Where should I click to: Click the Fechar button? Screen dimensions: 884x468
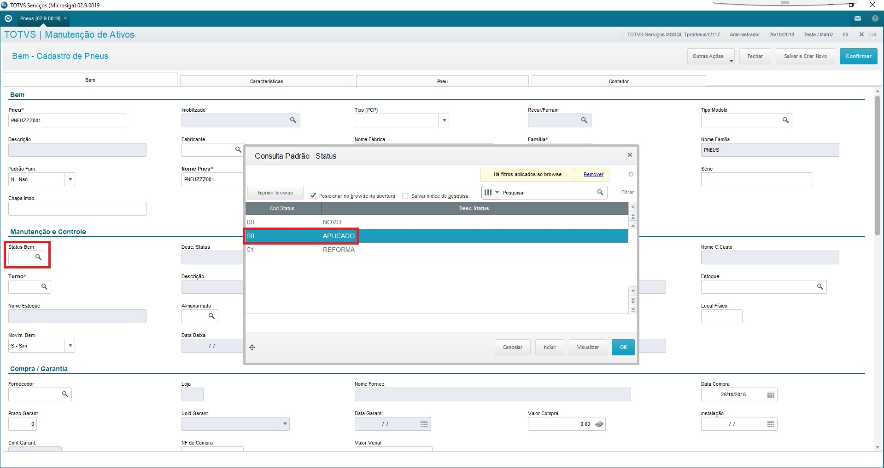coord(755,56)
